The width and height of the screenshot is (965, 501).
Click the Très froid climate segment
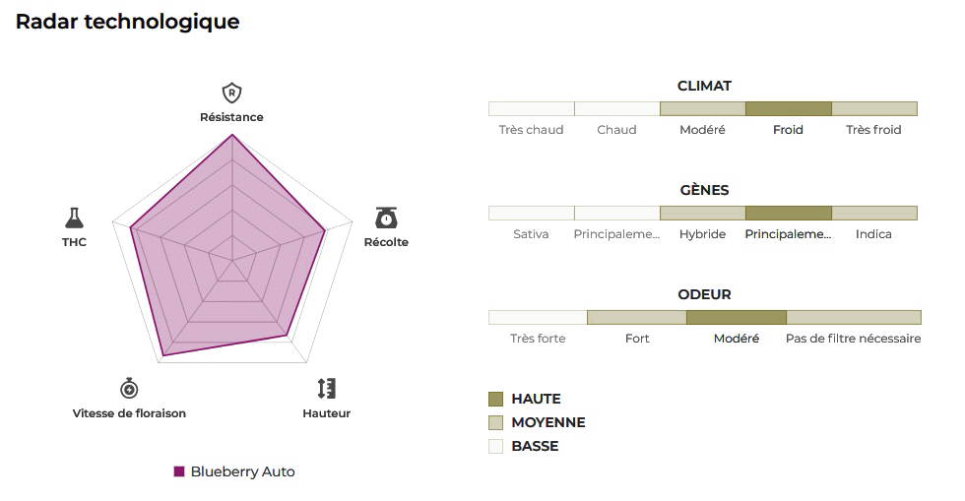873,108
